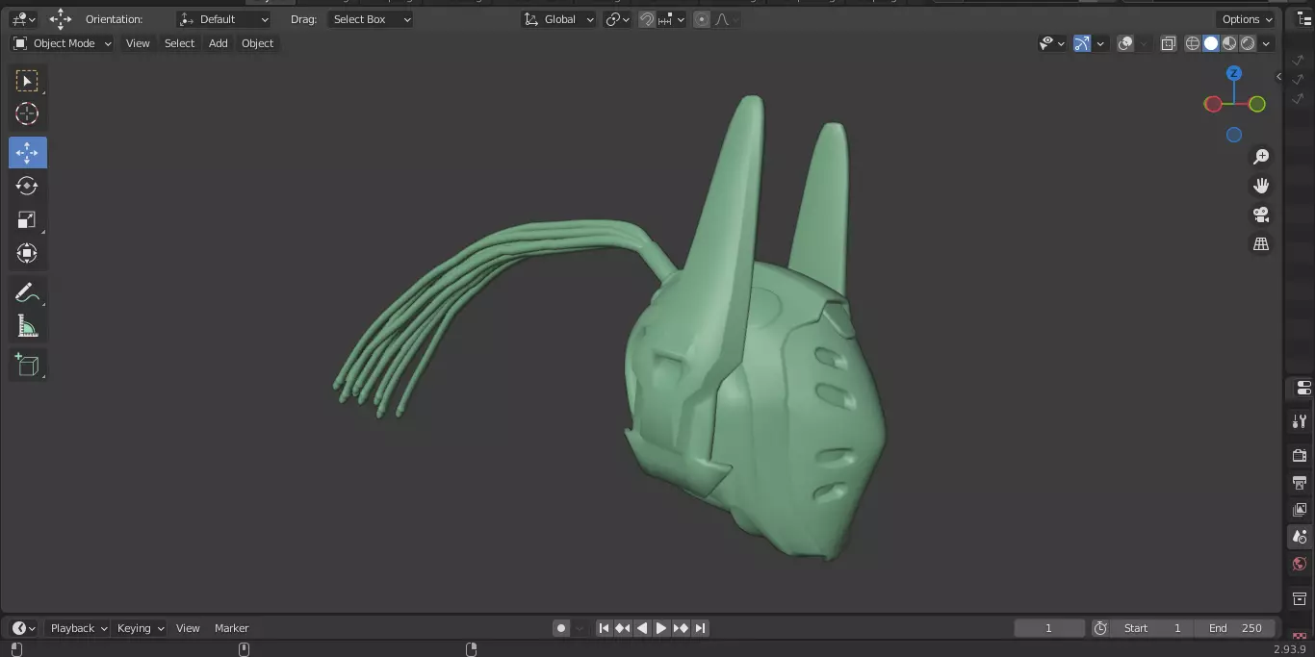The image size is (1315, 657).
Task: Select the Annotate tool
Action: [27, 292]
